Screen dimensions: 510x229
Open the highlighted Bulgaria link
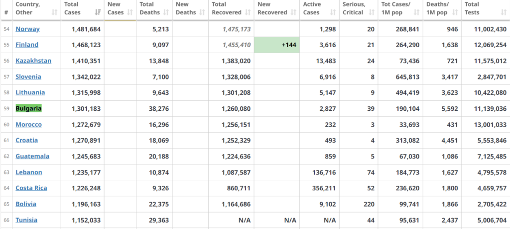[x=28, y=108]
